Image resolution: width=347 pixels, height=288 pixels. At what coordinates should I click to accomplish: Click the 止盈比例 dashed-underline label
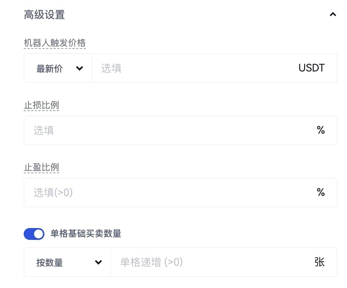point(41,168)
